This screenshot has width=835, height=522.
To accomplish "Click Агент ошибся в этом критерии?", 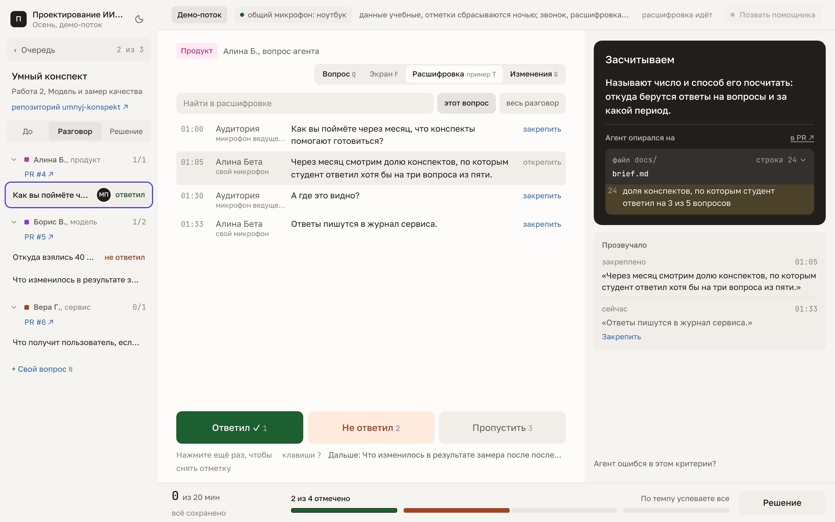I will pyautogui.click(x=655, y=464).
